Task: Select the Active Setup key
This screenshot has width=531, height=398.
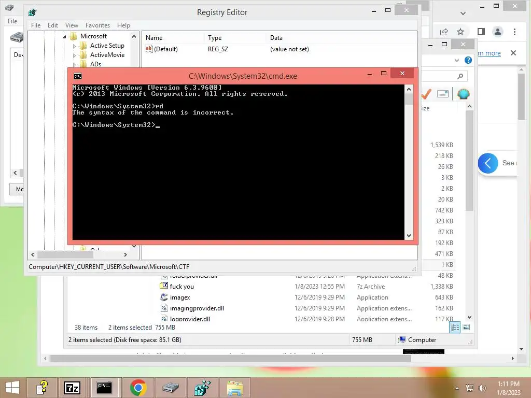Action: click(107, 46)
